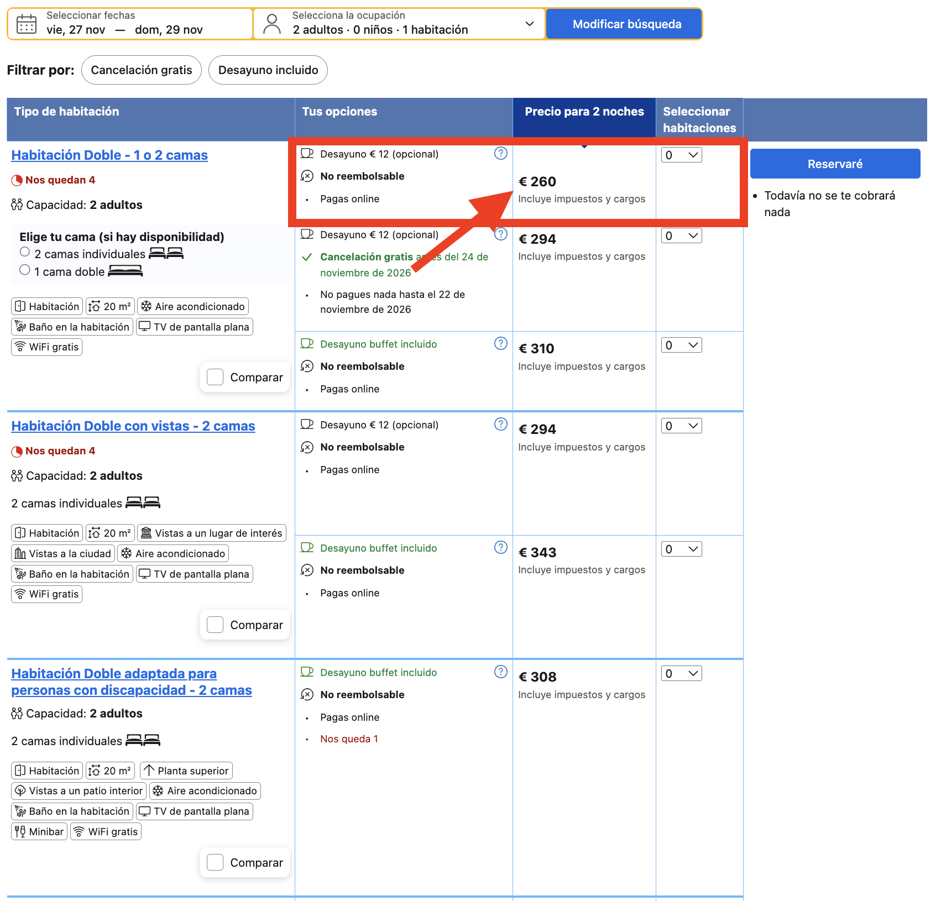Open help icon for €294 con vistas option
Viewport: 941px width, 901px height.
(500, 424)
